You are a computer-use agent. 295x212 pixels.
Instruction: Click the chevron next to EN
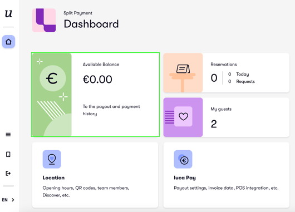13,200
